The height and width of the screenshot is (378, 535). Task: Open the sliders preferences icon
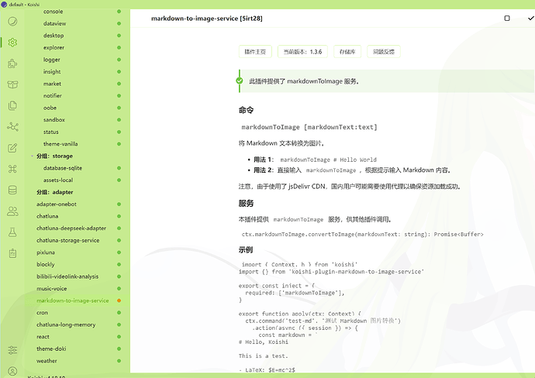point(12,350)
